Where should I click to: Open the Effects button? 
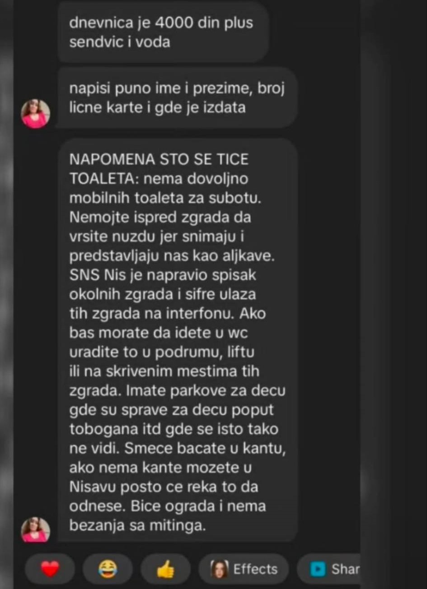coord(244,570)
